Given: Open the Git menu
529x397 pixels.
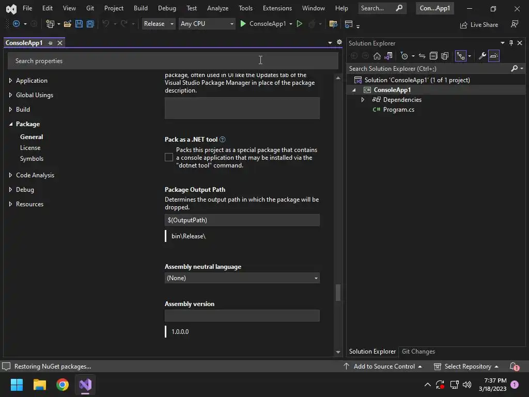Looking at the screenshot, I should coord(90,8).
